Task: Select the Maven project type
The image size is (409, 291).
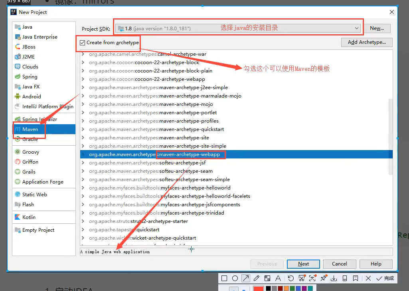Action: (44, 129)
